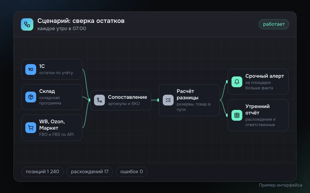
Task: Click the расхождений 17 chip
Action: (90, 172)
